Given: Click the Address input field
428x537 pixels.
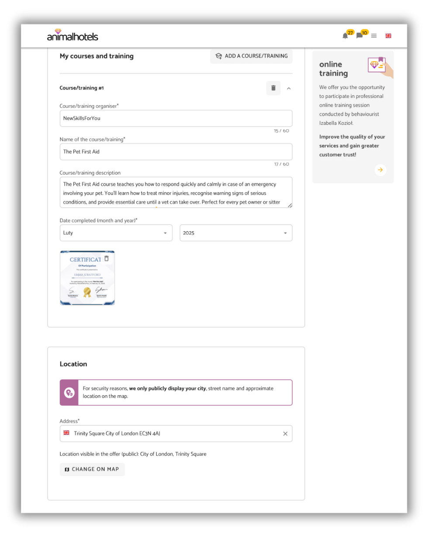Looking at the screenshot, I should point(175,434).
